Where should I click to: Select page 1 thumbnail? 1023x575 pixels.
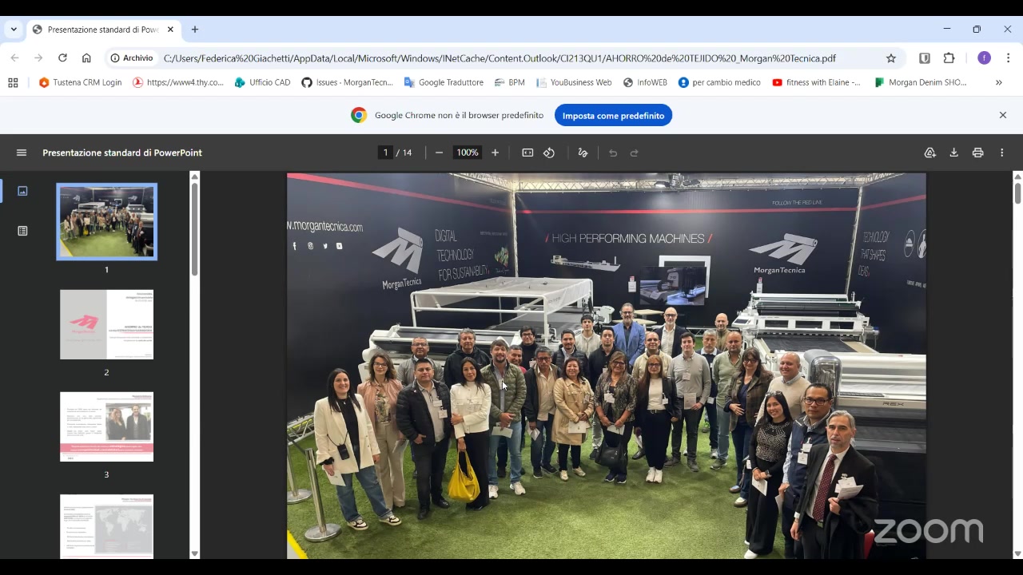106,222
